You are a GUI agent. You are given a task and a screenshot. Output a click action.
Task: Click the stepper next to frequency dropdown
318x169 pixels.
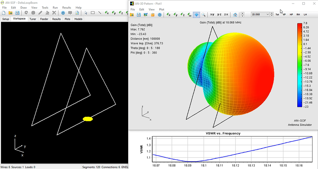coord(272,15)
